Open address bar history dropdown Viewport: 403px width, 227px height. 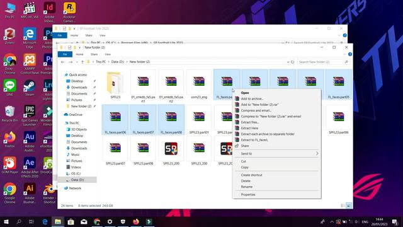point(288,62)
